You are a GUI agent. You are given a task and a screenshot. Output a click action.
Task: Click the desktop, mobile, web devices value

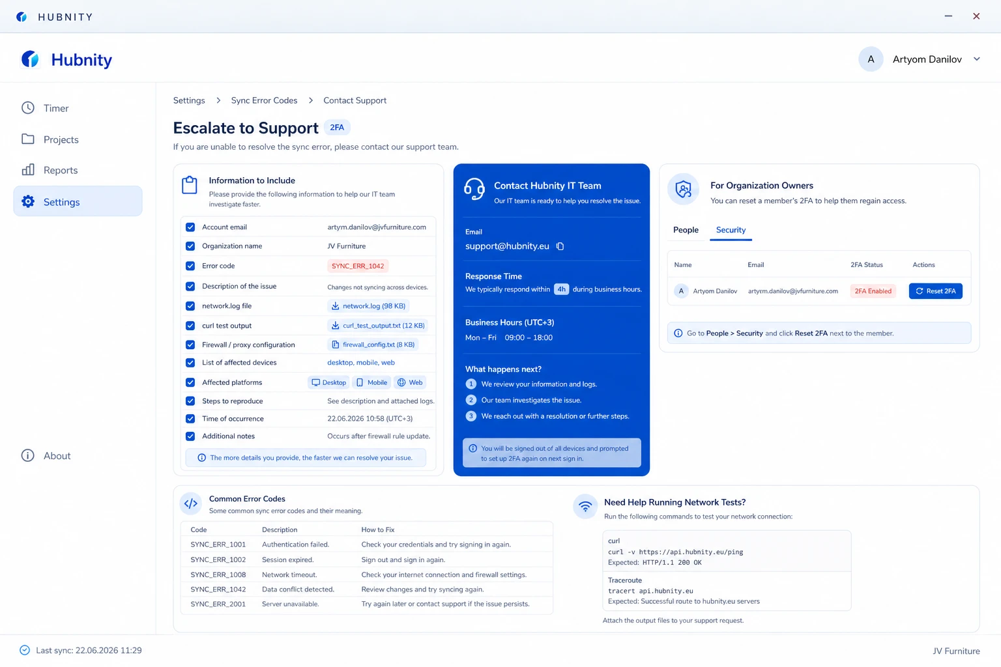tap(361, 363)
